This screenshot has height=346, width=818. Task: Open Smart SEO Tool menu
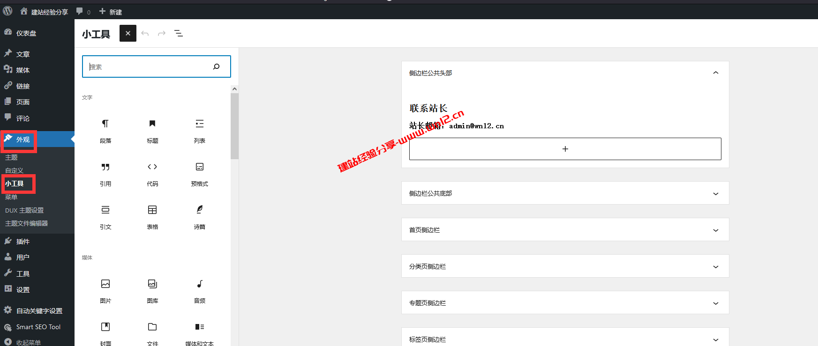[x=37, y=327]
